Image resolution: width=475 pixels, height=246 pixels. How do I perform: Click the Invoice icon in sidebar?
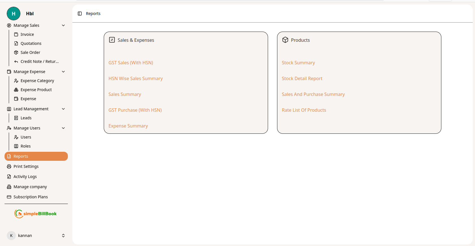(16, 34)
